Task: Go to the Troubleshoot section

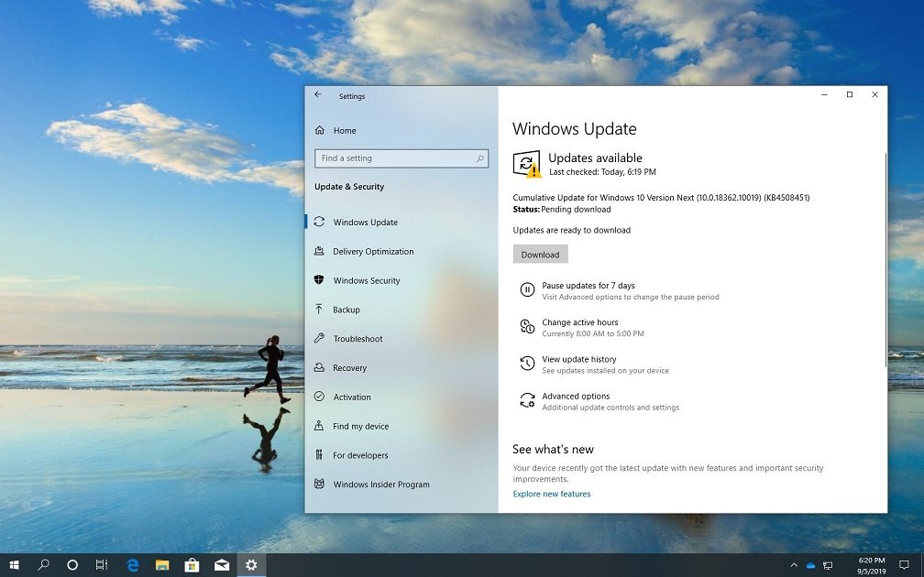Action: tap(357, 339)
